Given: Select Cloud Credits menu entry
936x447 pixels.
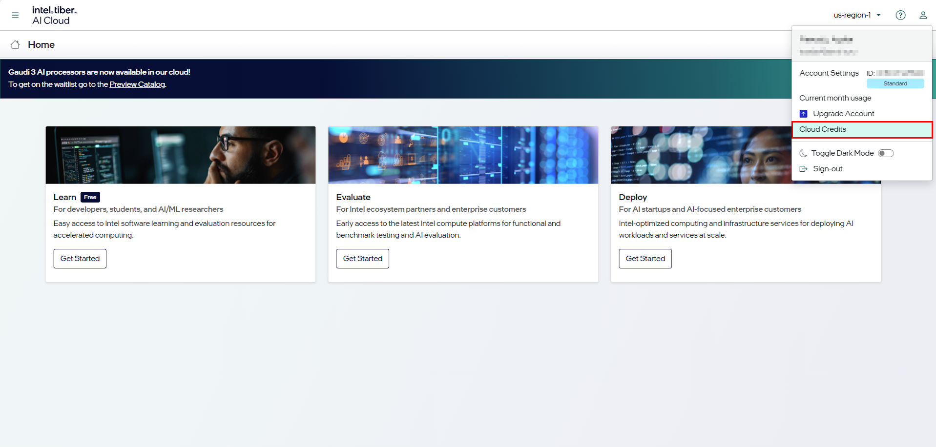Looking at the screenshot, I should coord(862,129).
